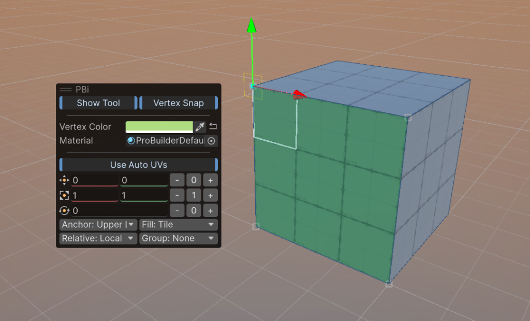Toggle the Show Tool button

coord(98,103)
